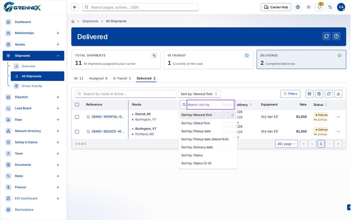Viewport: 353px width, 220px height.
Task: Focus the Search pages, actions field
Action: point(140,7)
